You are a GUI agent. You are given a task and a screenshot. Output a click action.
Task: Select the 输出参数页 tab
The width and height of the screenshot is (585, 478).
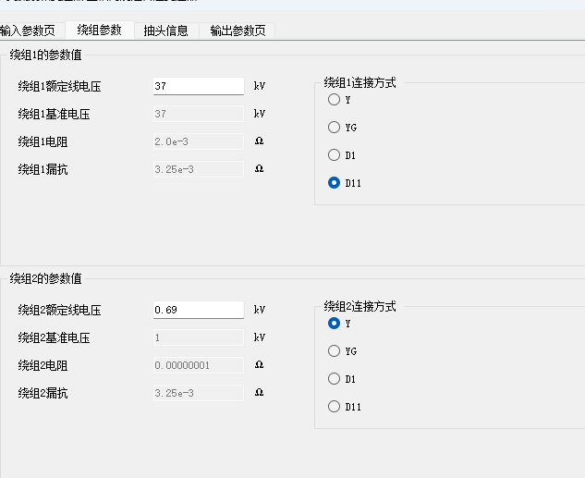coord(238,31)
